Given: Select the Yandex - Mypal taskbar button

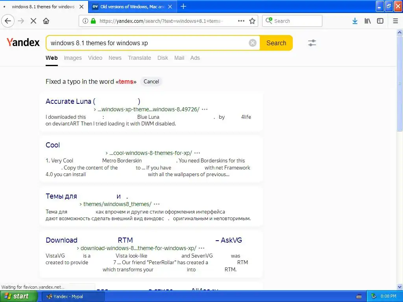Looking at the screenshot, I should pyautogui.click(x=72, y=296).
